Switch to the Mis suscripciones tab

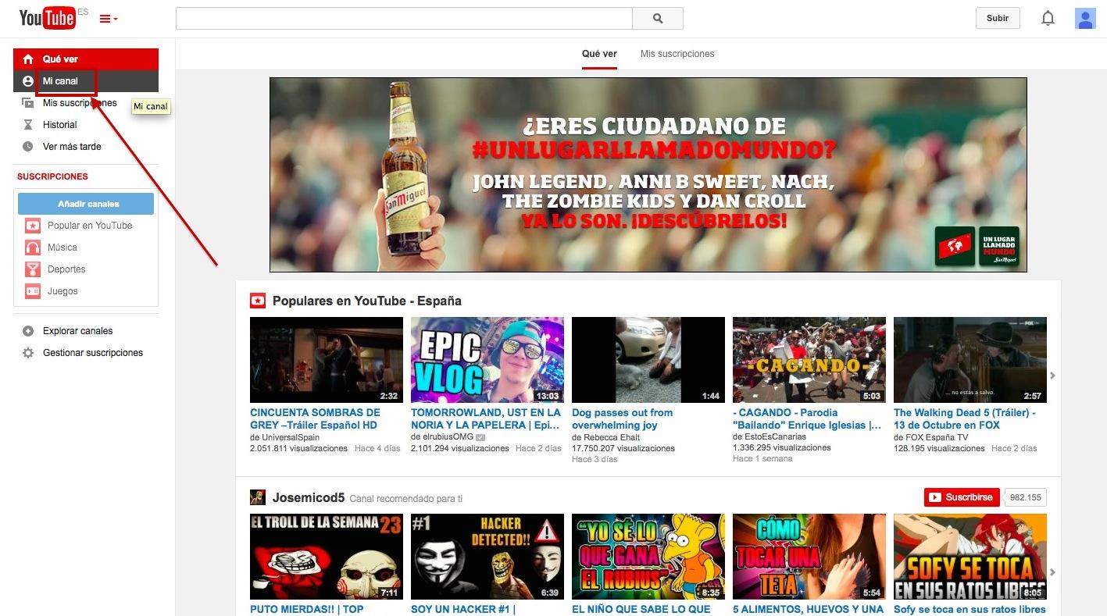(x=677, y=54)
